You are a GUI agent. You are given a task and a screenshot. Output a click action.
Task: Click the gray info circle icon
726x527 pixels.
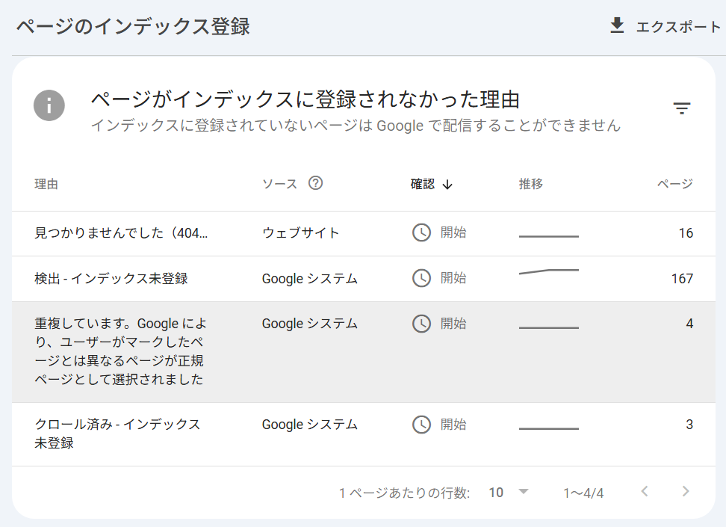click(49, 105)
